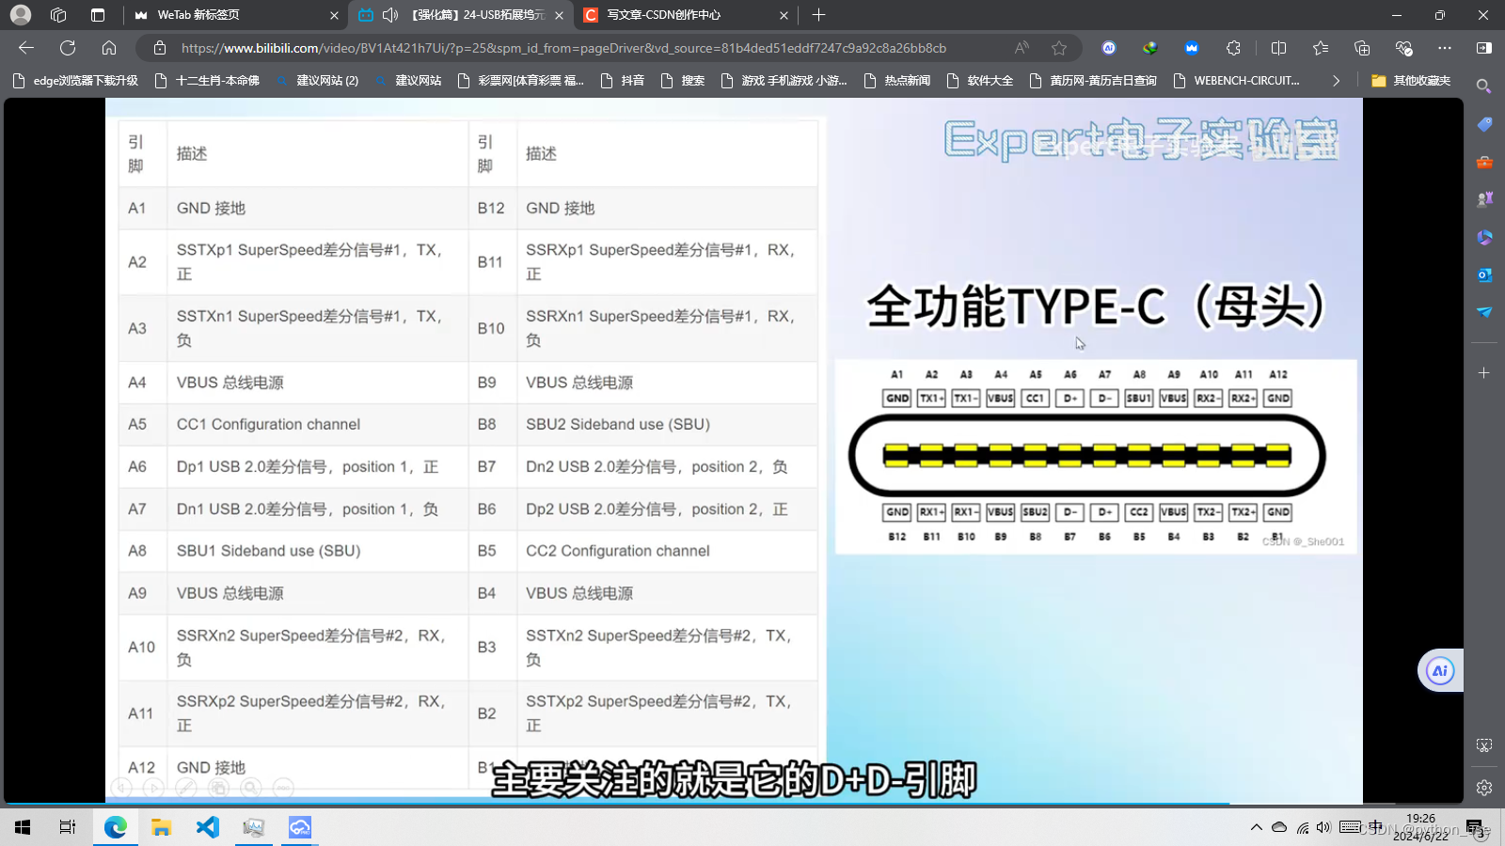Switch to the 写文章-CSDN创作中心 tab

pos(685,15)
